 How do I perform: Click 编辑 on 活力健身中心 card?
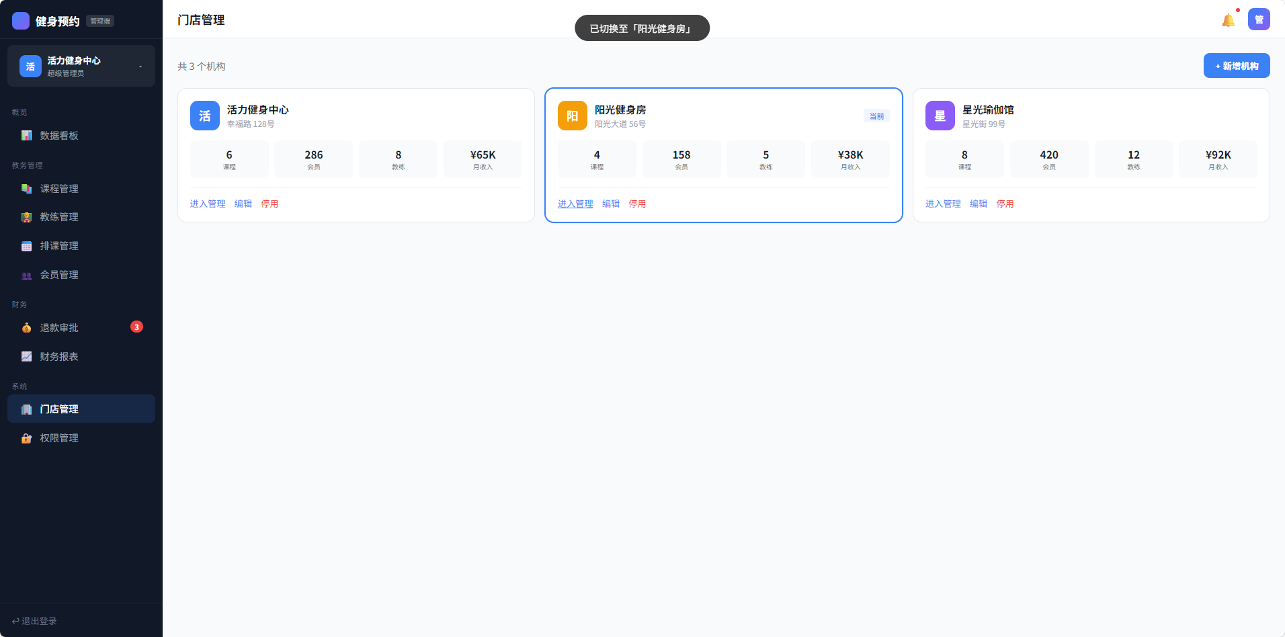point(243,204)
